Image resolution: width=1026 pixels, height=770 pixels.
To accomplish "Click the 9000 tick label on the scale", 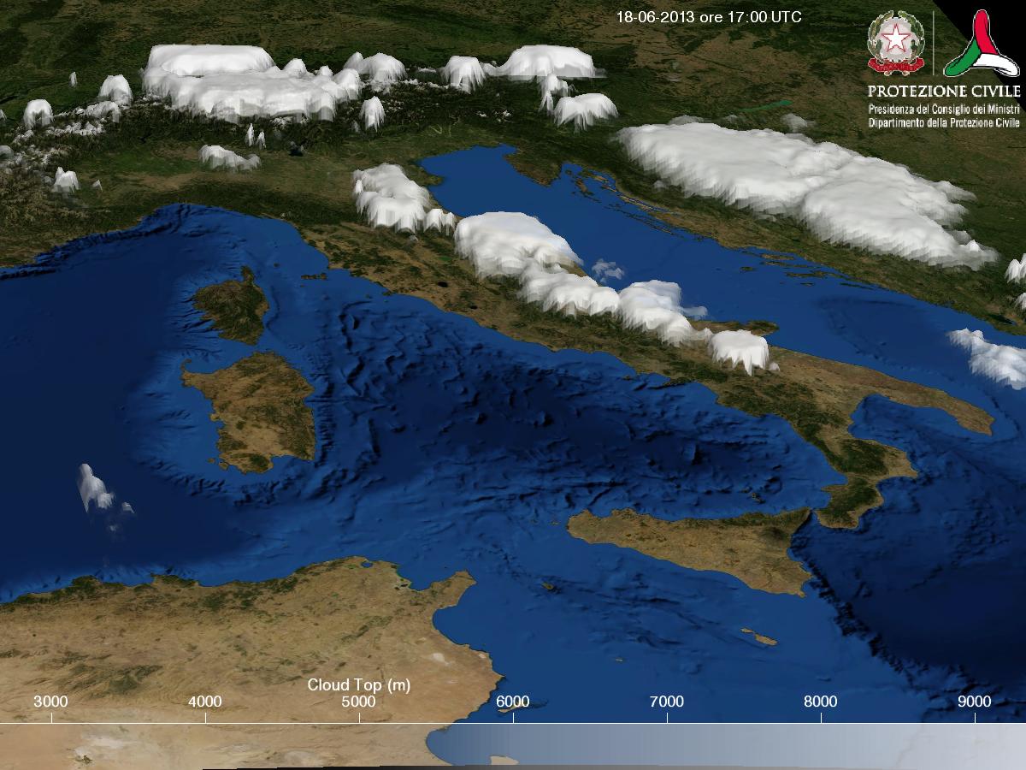I will (x=974, y=702).
